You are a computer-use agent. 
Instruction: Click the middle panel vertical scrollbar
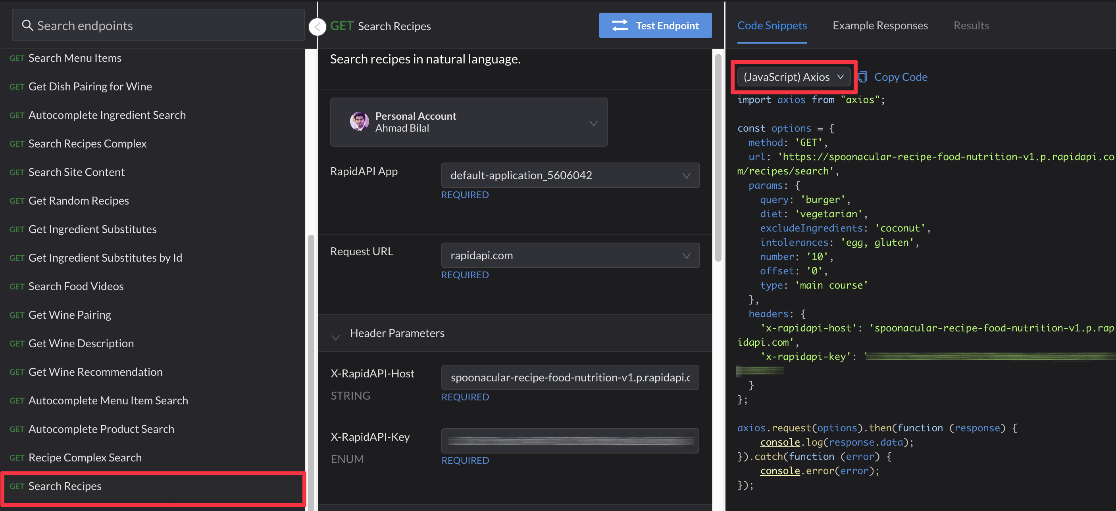(x=718, y=158)
